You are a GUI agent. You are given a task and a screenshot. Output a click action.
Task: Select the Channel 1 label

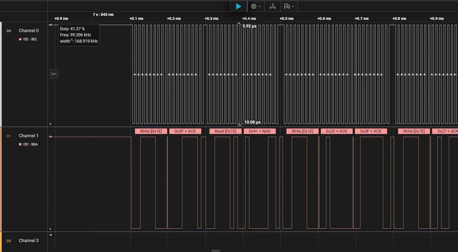pyautogui.click(x=29, y=136)
